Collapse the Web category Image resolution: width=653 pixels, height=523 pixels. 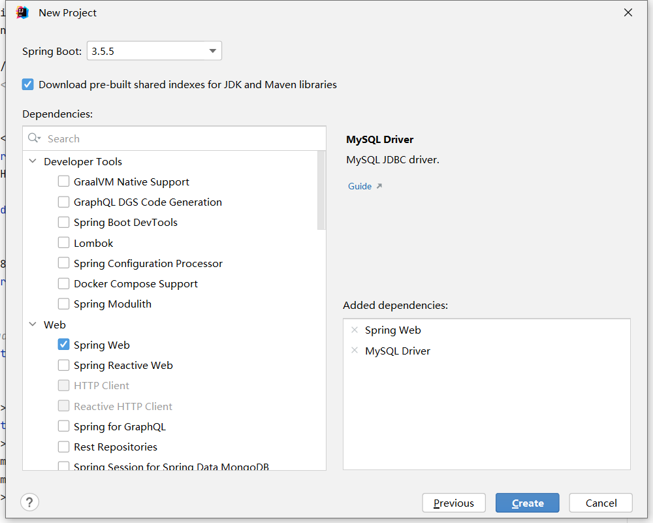(33, 325)
